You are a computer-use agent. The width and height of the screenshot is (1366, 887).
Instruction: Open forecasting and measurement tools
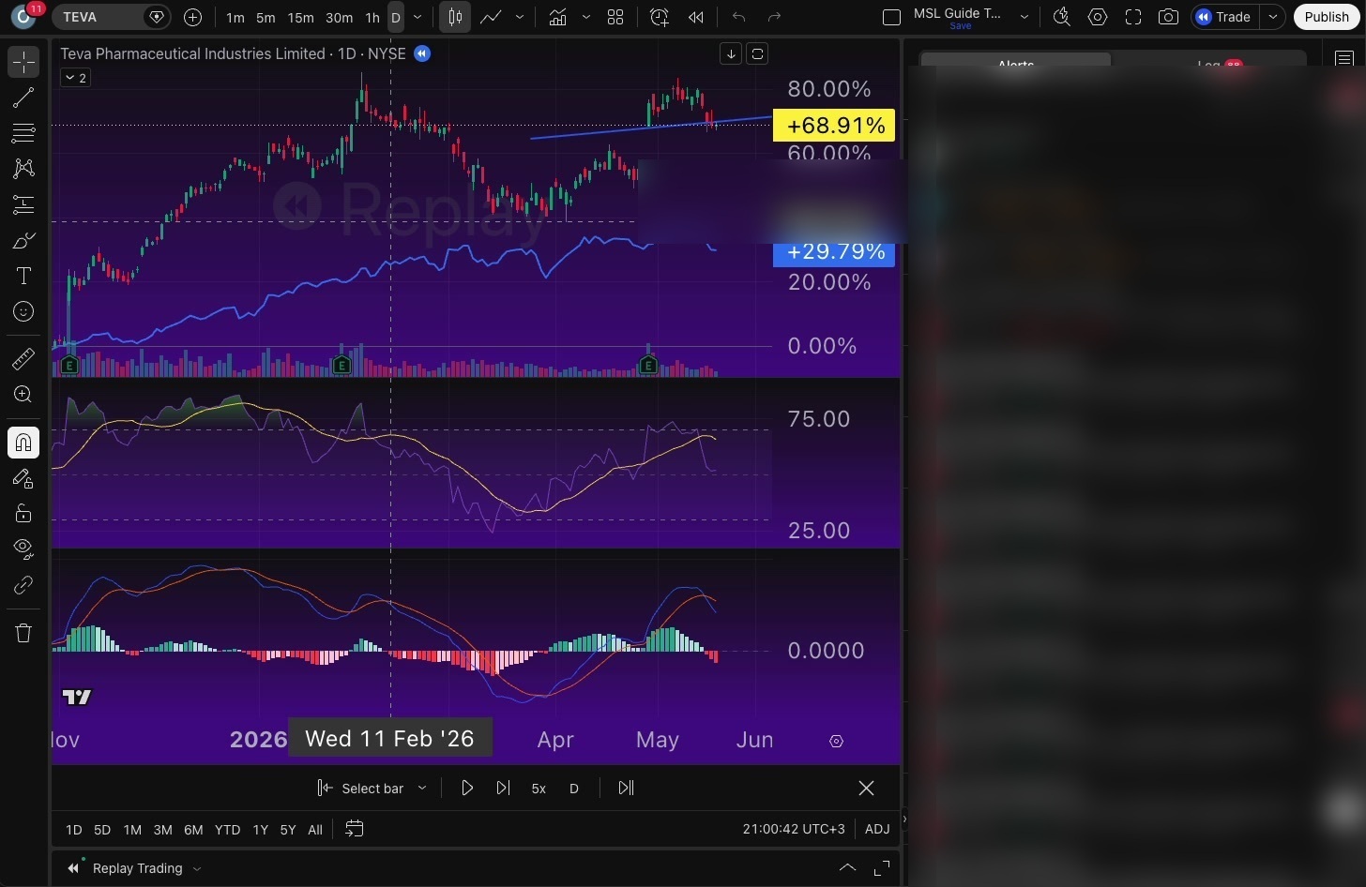pos(23,204)
